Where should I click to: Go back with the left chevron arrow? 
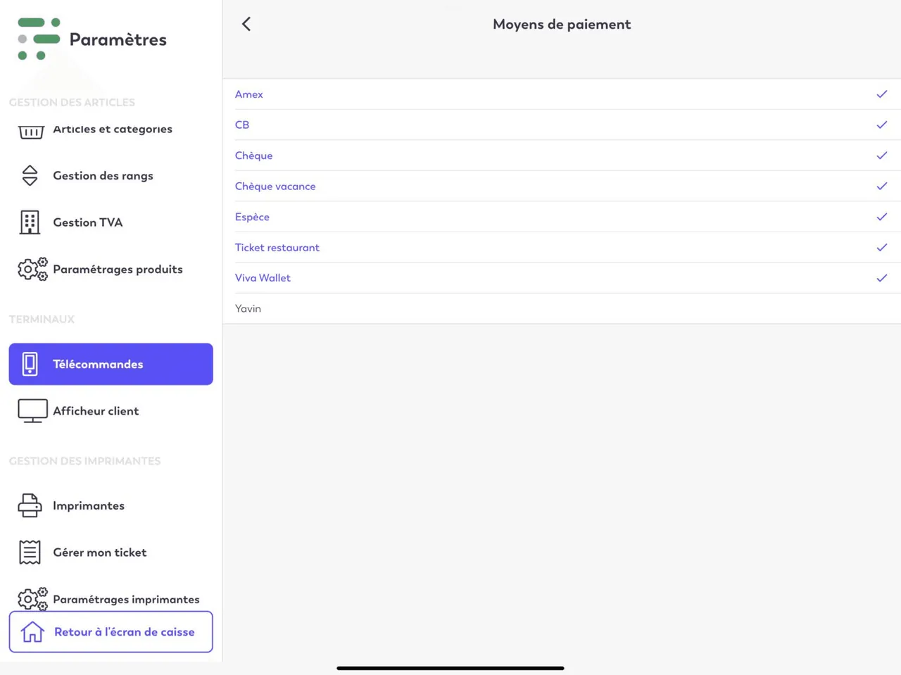pyautogui.click(x=246, y=24)
